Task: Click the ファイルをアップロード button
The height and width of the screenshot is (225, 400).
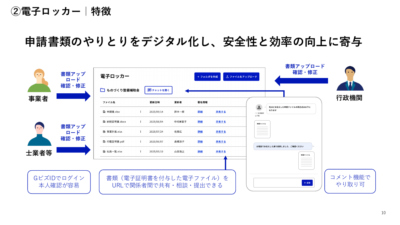Action: [241, 77]
